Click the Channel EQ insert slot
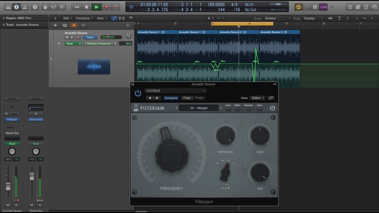Screen dimensions: 379x213 [x=36, y=120]
